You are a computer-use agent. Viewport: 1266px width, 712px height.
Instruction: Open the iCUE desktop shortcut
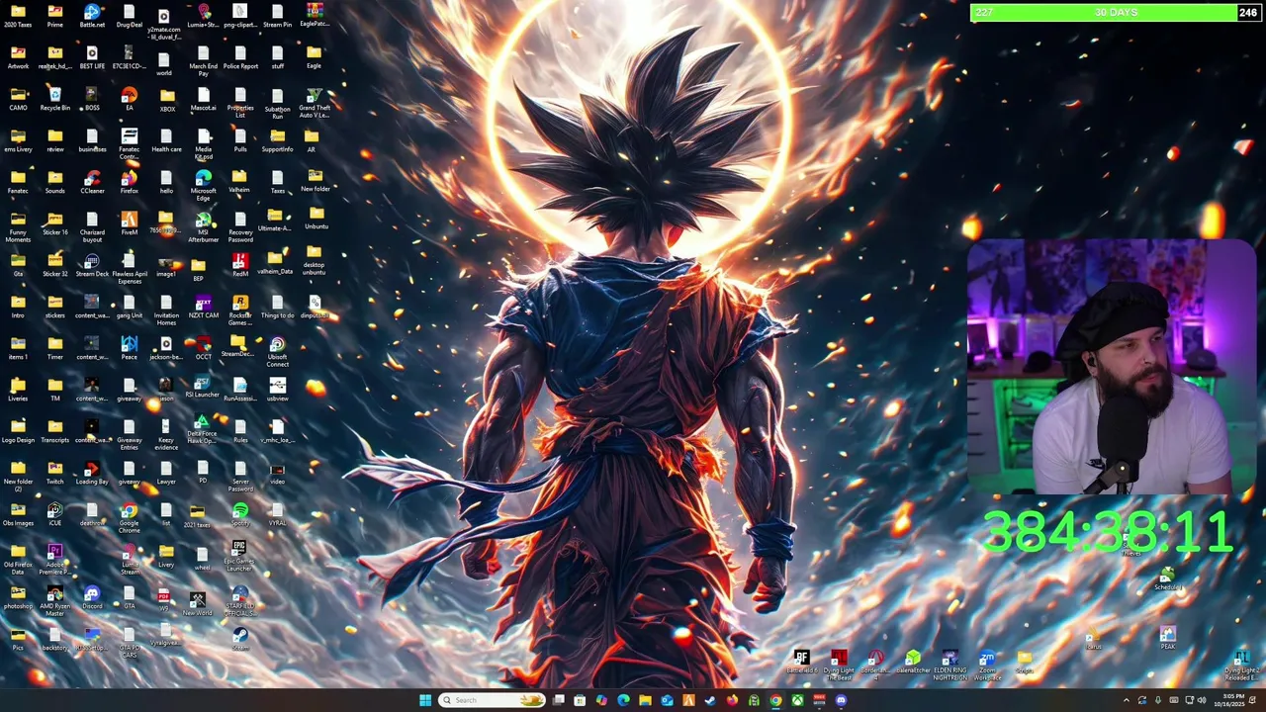[x=55, y=514]
